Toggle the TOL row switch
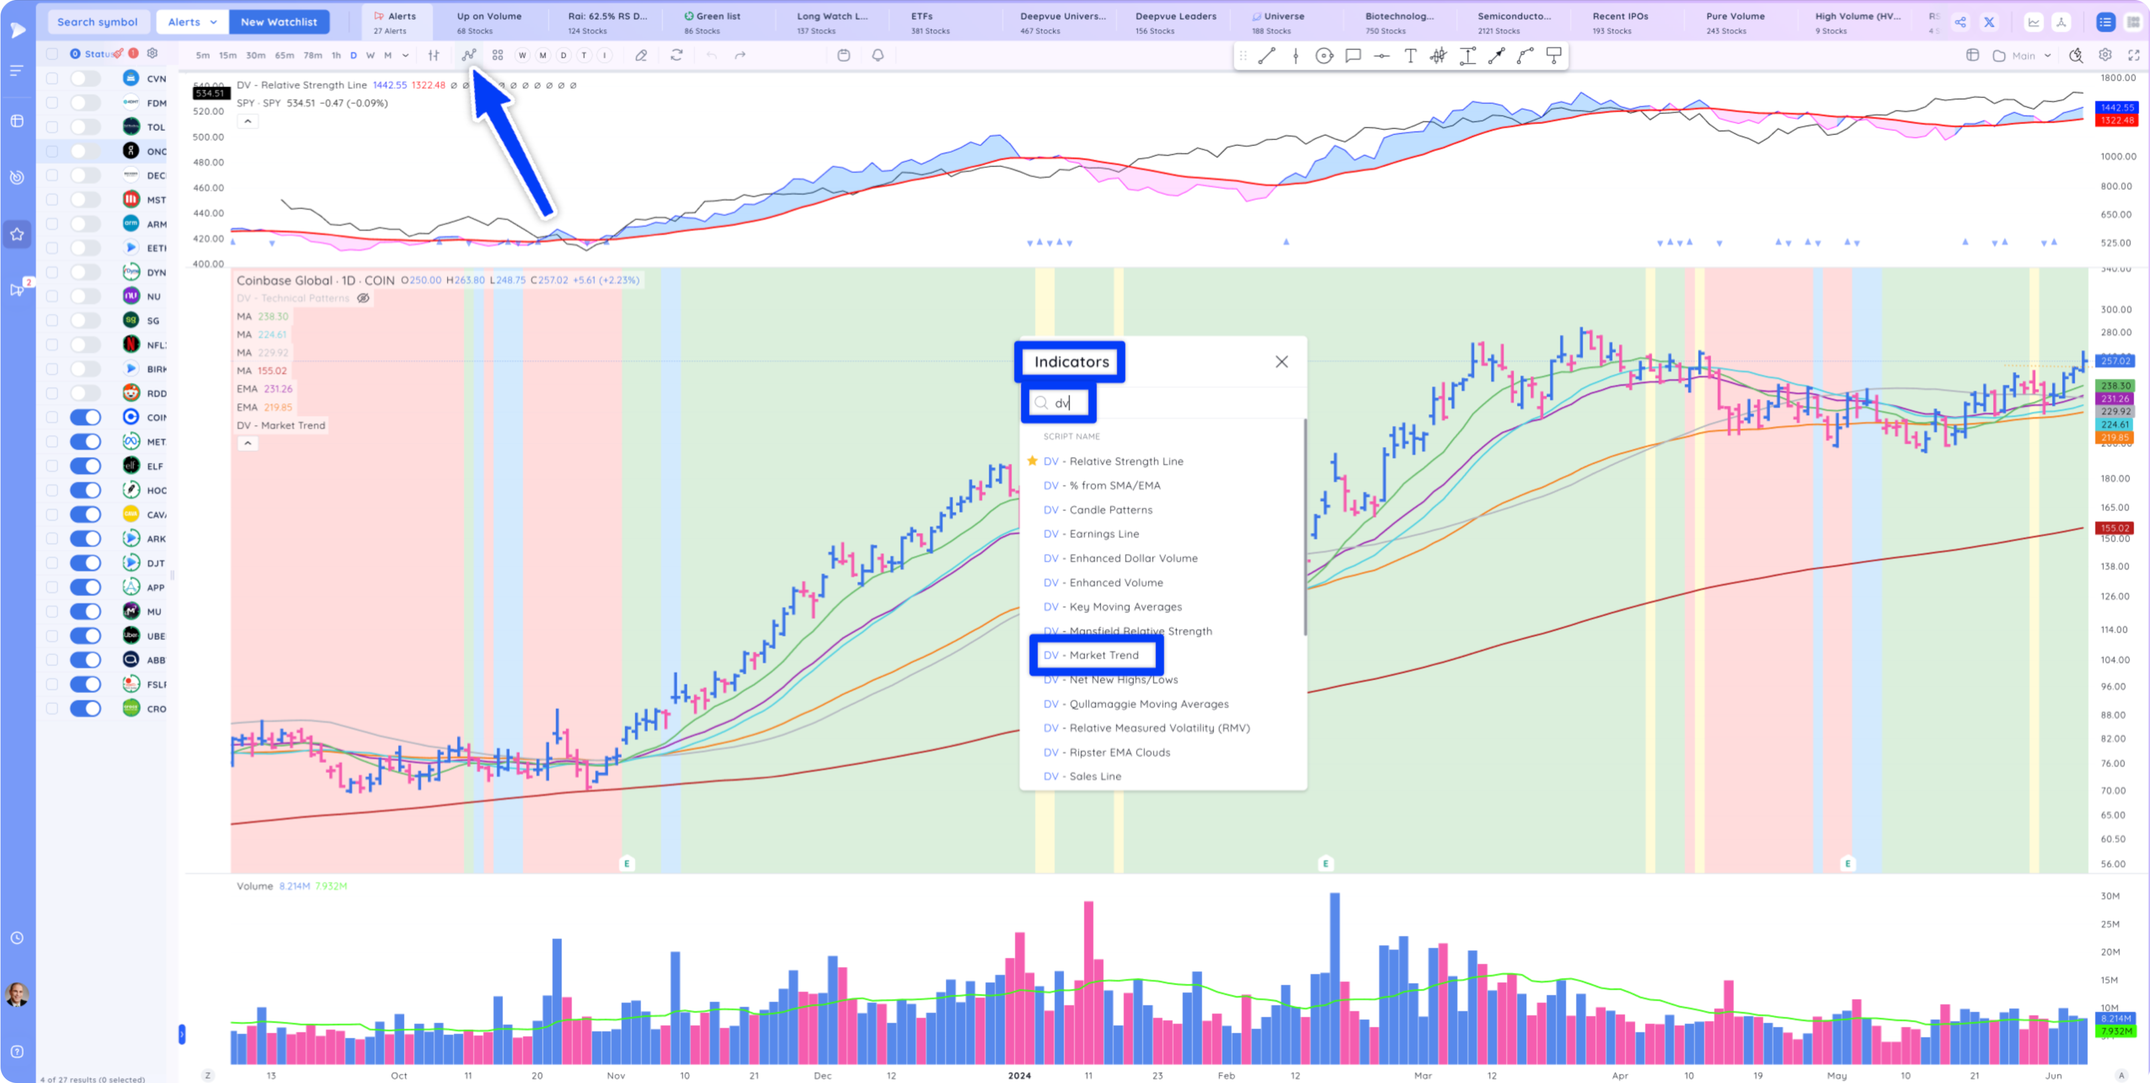 (85, 127)
